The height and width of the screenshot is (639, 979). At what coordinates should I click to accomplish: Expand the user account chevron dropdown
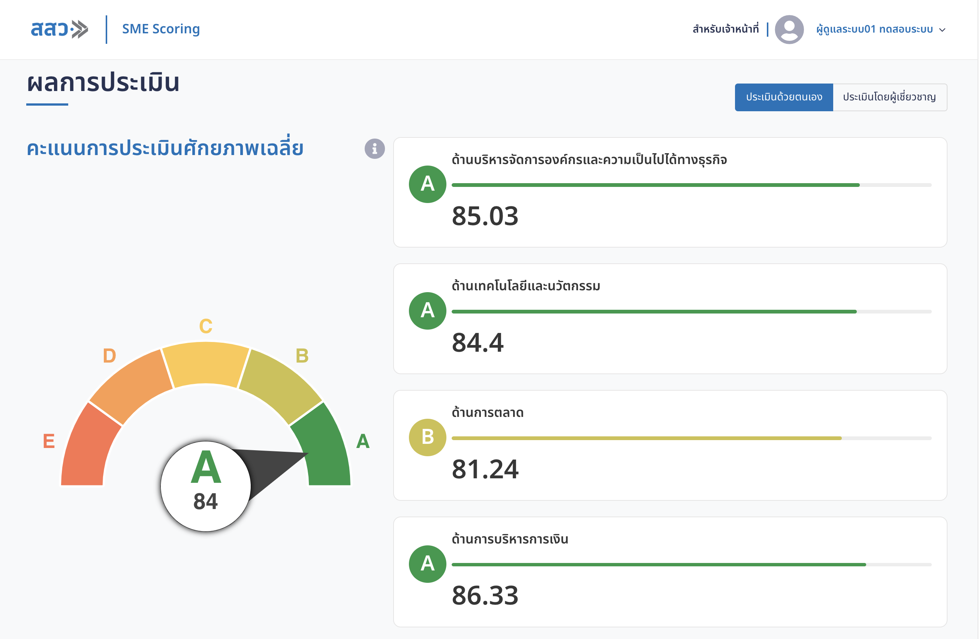[x=942, y=30]
